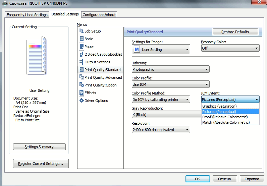This screenshot has height=186, width=267.
Task: Expand the Resolution dropdown
Action: 161,130
